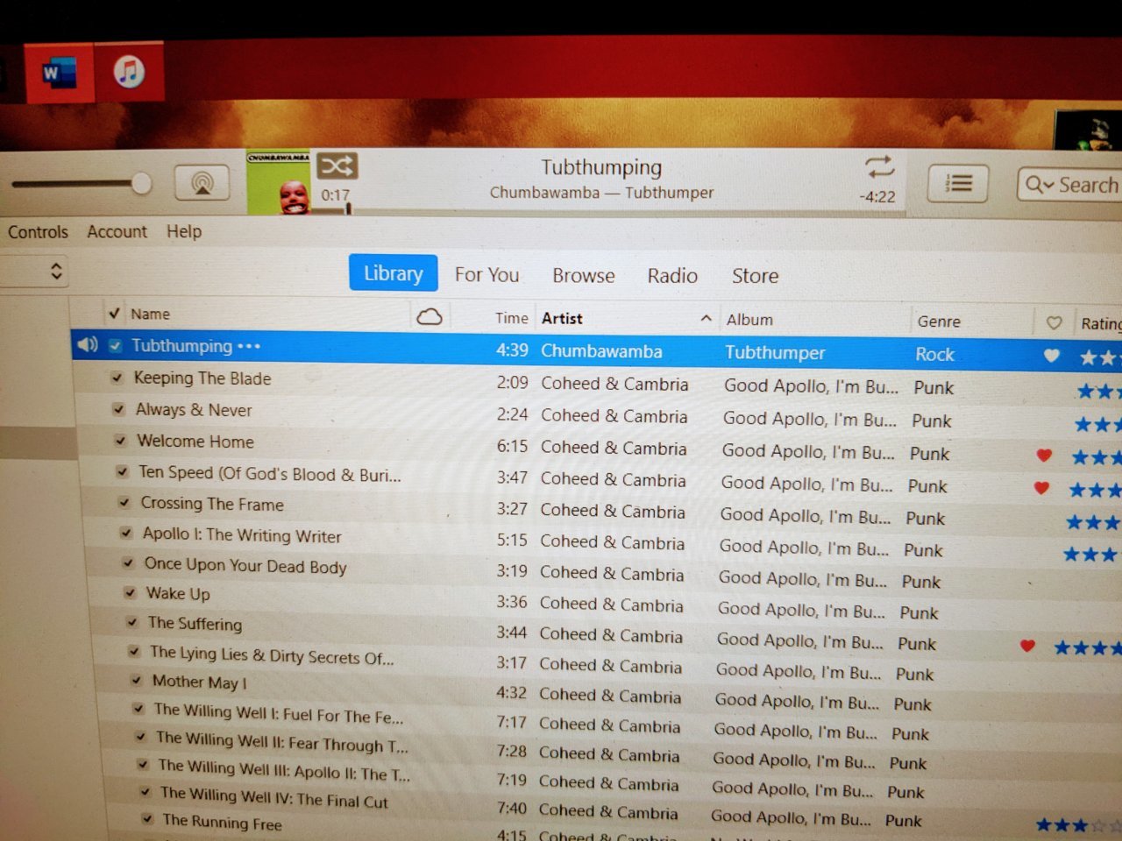
Task: Uncheck the Welcome Home checkbox
Action: tap(120, 441)
